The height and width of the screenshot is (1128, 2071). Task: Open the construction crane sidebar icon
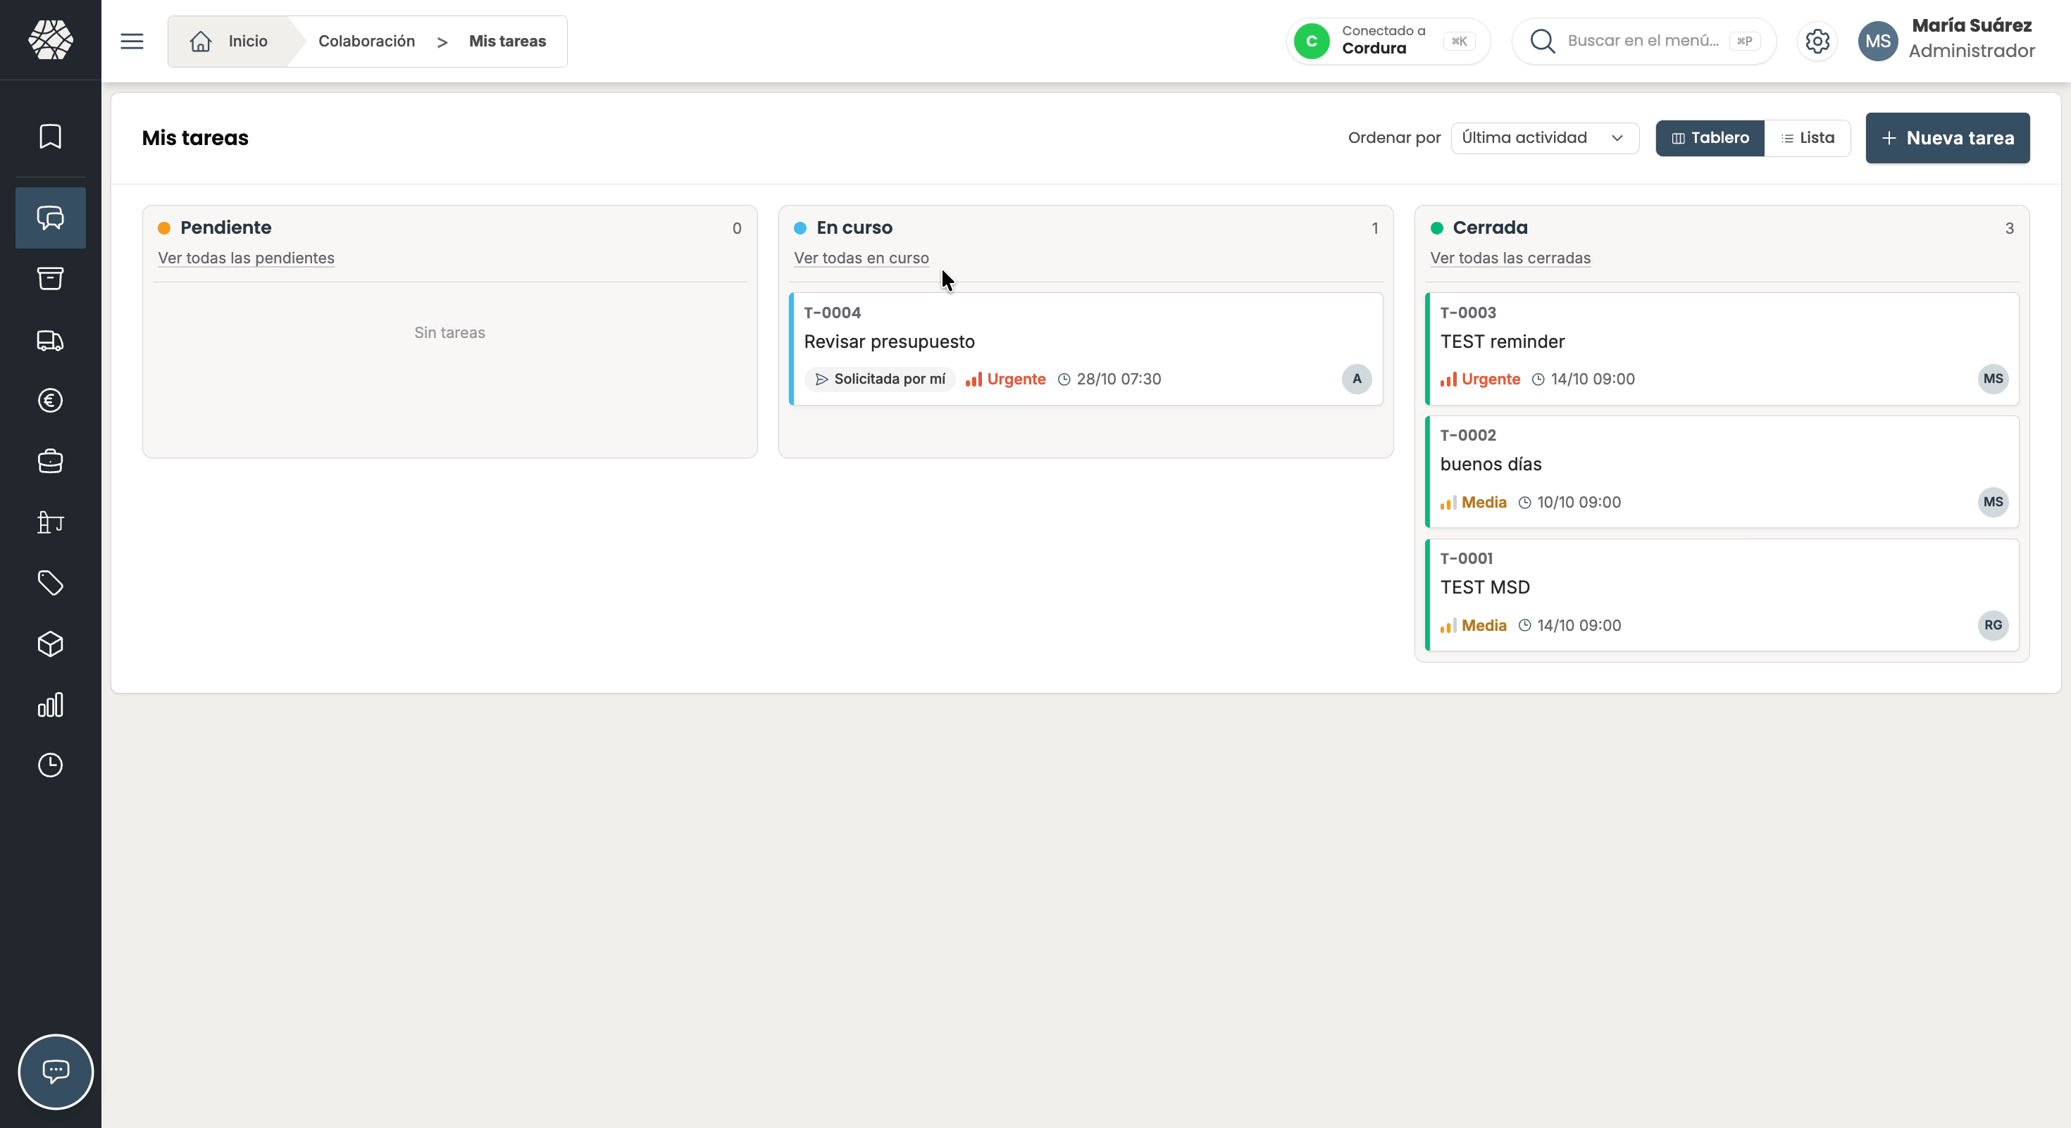51,522
